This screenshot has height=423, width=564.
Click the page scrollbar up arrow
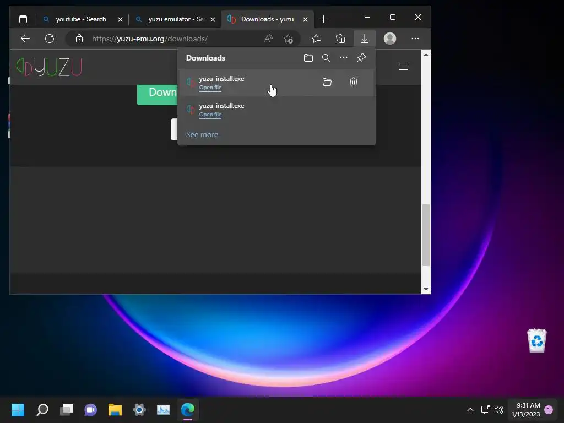pyautogui.click(x=426, y=55)
